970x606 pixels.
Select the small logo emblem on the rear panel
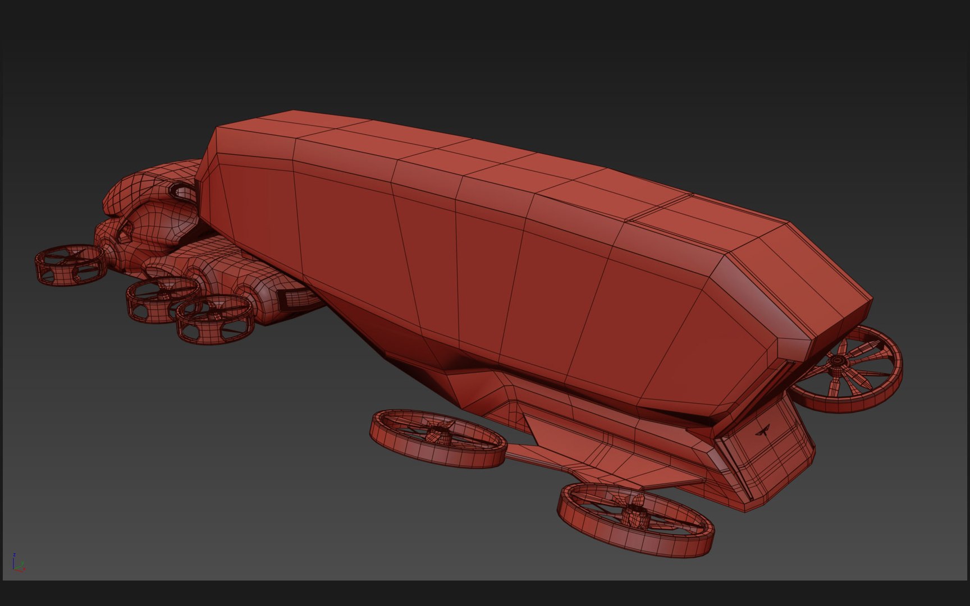[x=763, y=431]
